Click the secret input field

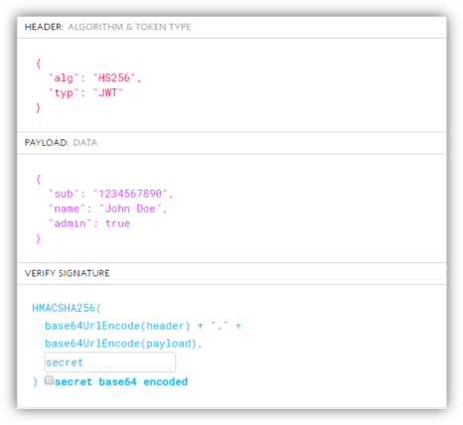(110, 362)
